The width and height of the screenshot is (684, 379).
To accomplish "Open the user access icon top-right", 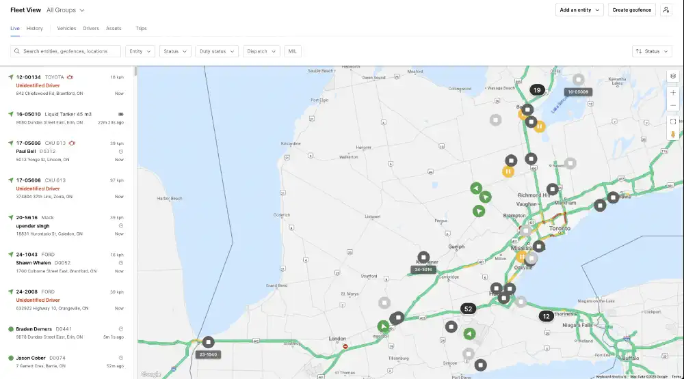I will pyautogui.click(x=666, y=10).
